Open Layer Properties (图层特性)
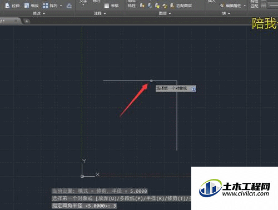Screen dimensions: 278x210 click(131, 4)
